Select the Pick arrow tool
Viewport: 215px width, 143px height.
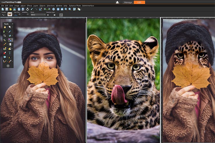click(x=10, y=27)
